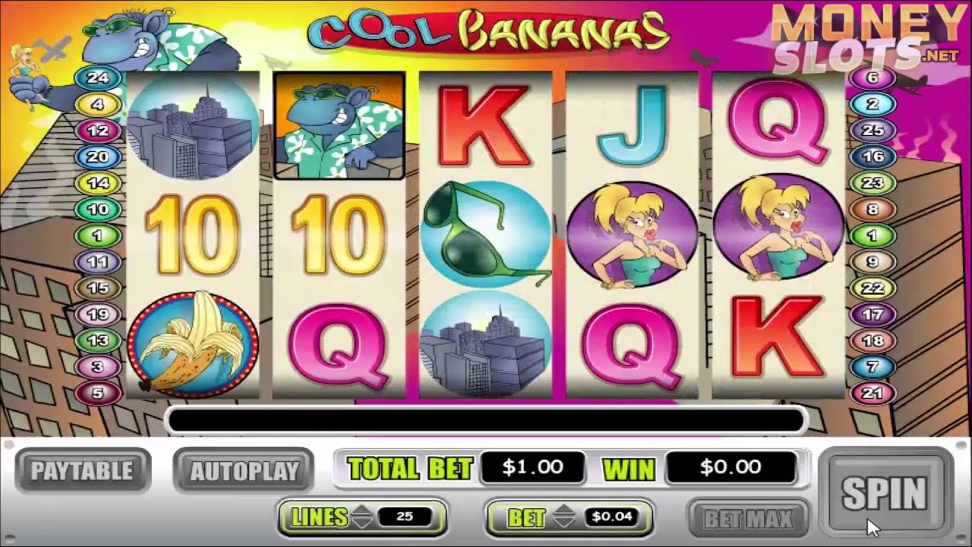Click the BET MAX button
972x547 pixels.
click(x=748, y=519)
